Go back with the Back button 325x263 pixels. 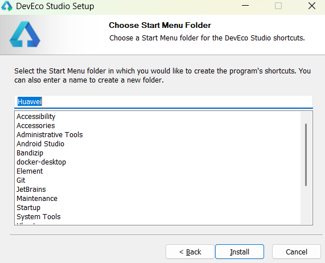190,252
